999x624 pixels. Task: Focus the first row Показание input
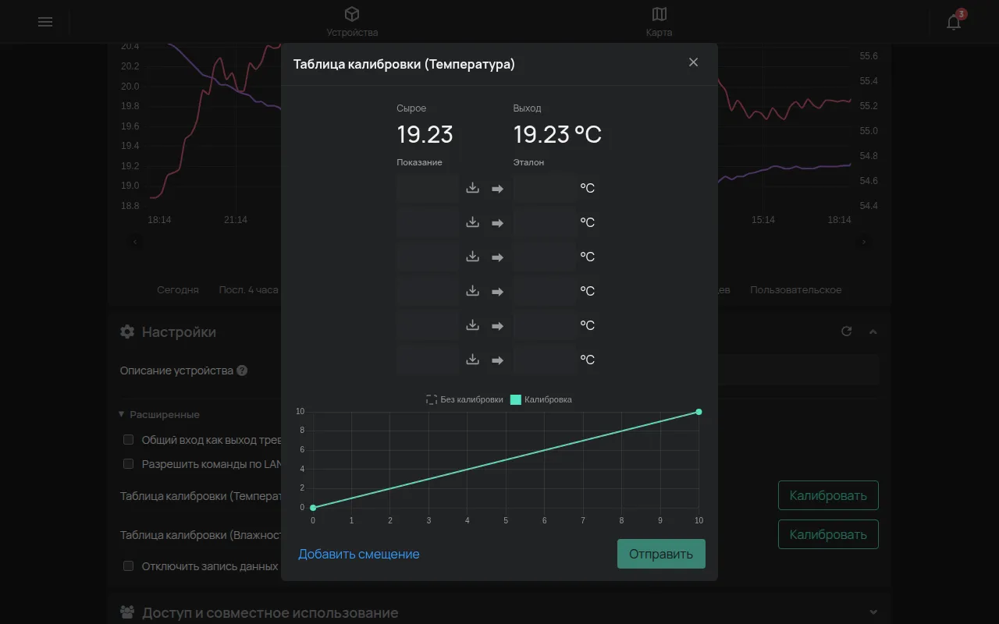[428, 188]
